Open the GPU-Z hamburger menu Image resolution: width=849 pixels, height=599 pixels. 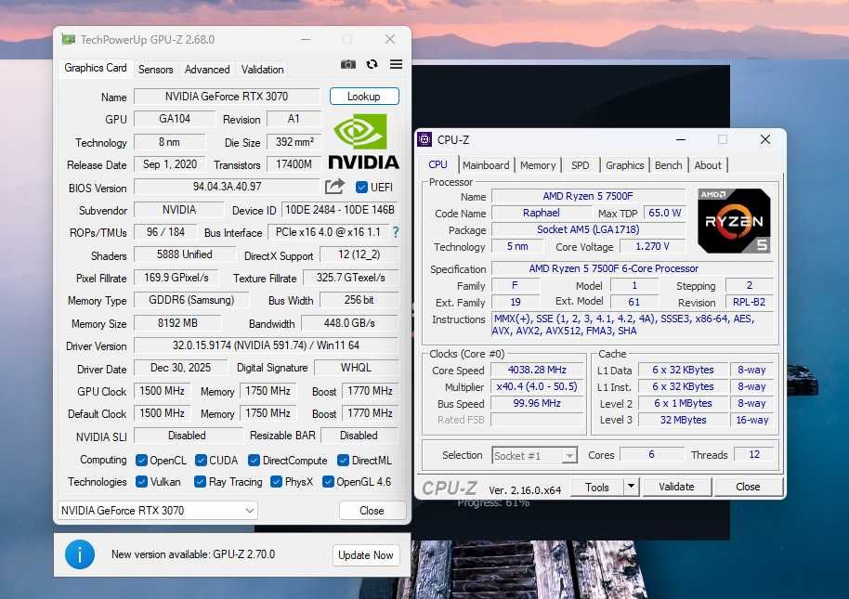click(396, 64)
